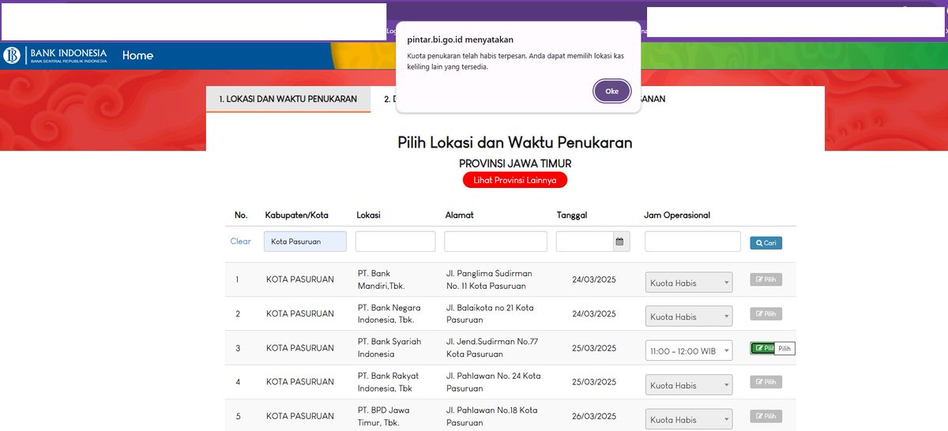The image size is (948, 431).
Task: Click the PT. BPD Jawa Timur, Tbk. cell
Action: pyautogui.click(x=383, y=416)
